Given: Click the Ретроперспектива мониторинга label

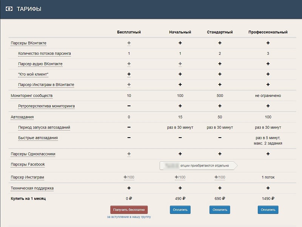Looking at the screenshot, I should 46,106.
